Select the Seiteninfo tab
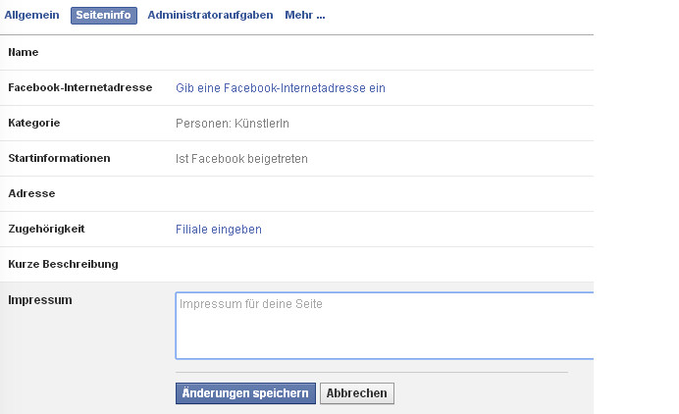679x414 pixels. 103,16
